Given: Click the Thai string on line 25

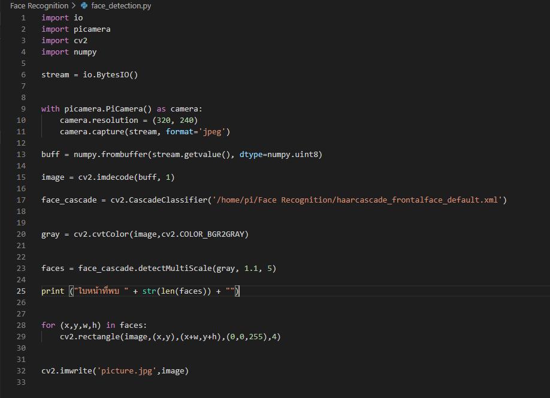Looking at the screenshot, I should click(x=101, y=291).
